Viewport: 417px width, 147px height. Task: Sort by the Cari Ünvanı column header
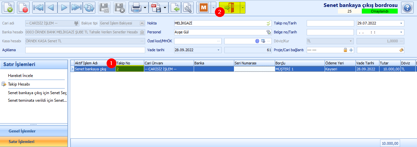(168, 63)
